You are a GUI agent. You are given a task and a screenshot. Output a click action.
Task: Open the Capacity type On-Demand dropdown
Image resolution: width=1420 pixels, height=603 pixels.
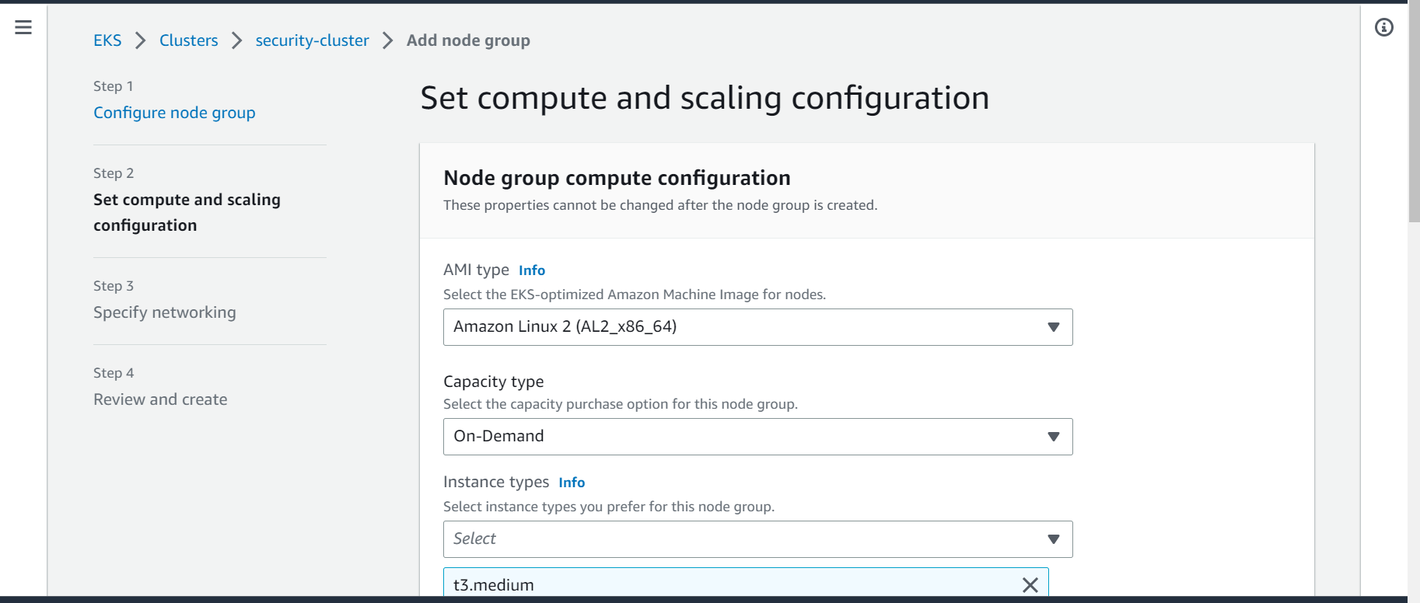tap(758, 437)
